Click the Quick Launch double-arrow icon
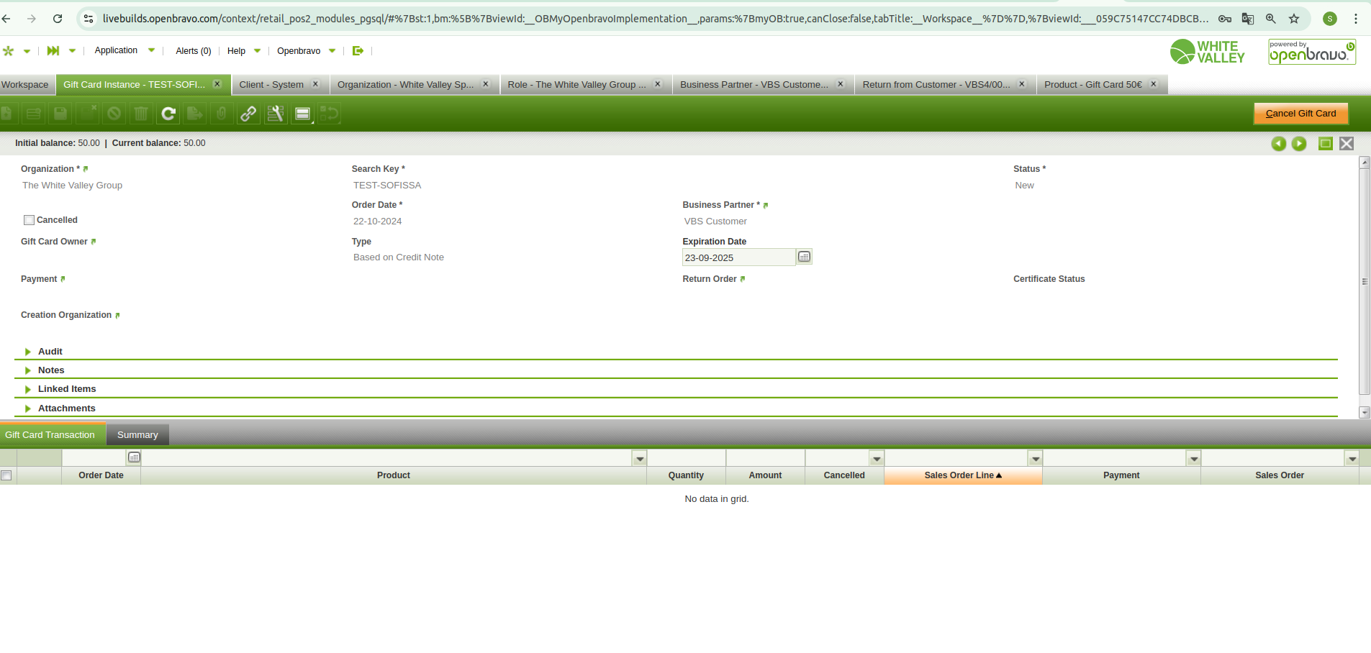Screen dimensions: 1371x653 point(53,51)
